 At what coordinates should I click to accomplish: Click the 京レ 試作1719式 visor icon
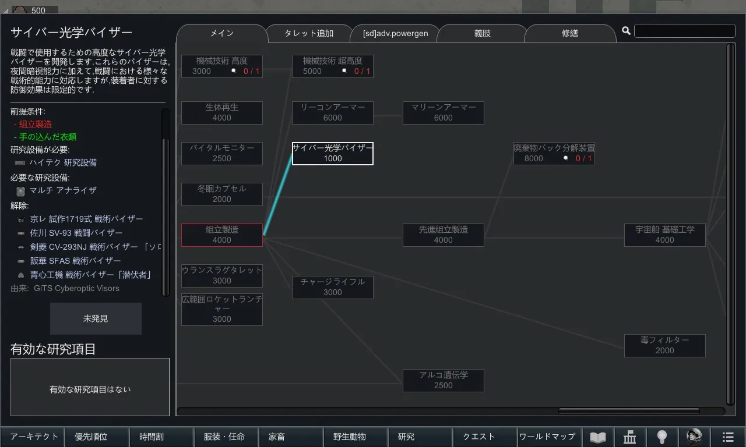[20, 219]
